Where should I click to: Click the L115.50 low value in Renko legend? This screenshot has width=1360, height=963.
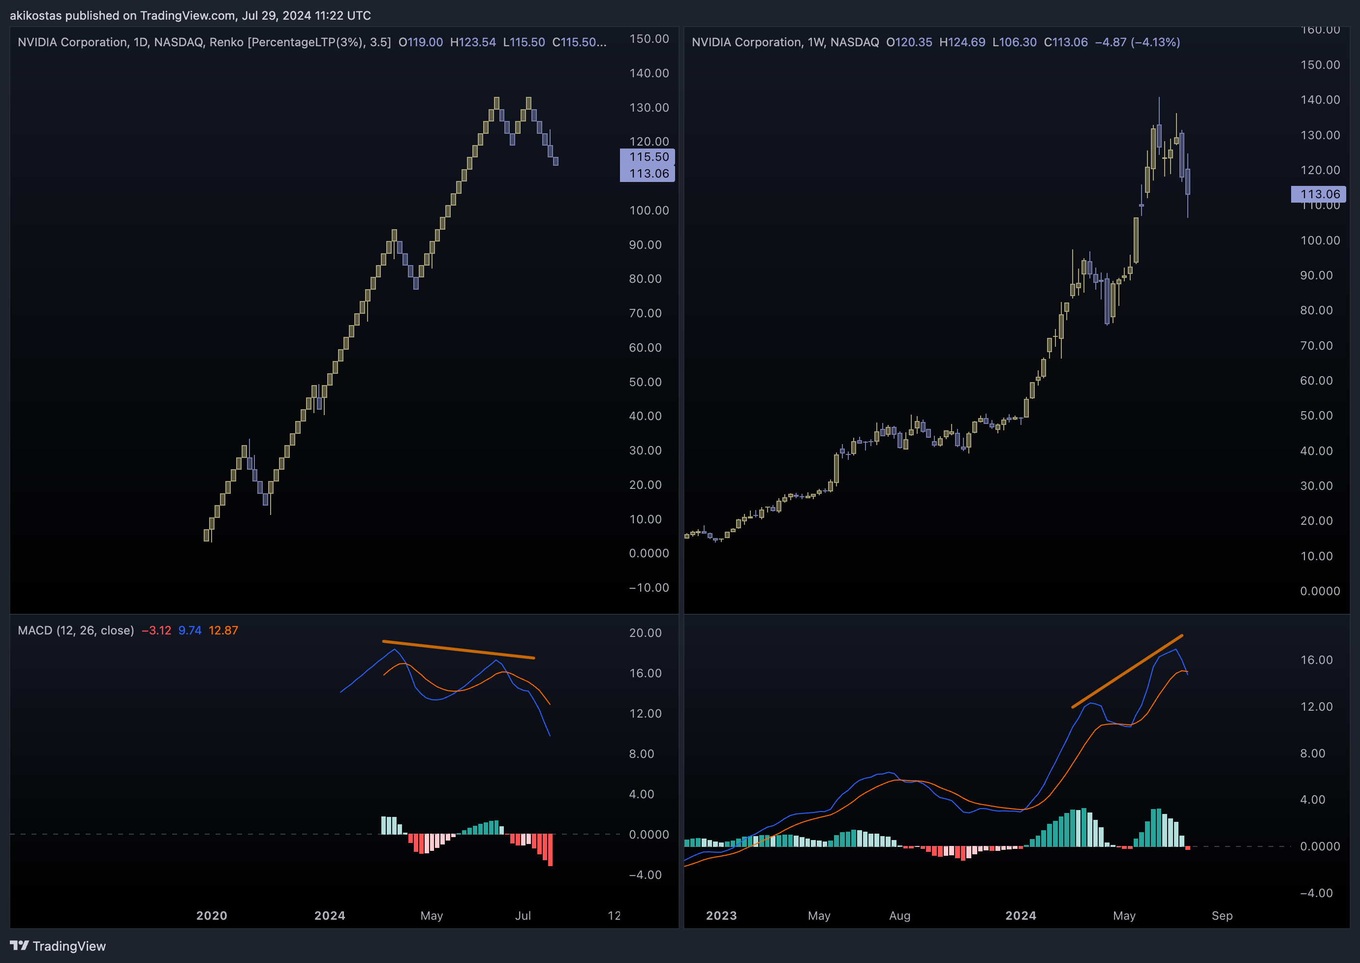pyautogui.click(x=524, y=42)
